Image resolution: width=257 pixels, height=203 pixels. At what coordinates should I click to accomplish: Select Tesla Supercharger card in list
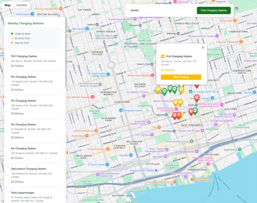pos(35,196)
